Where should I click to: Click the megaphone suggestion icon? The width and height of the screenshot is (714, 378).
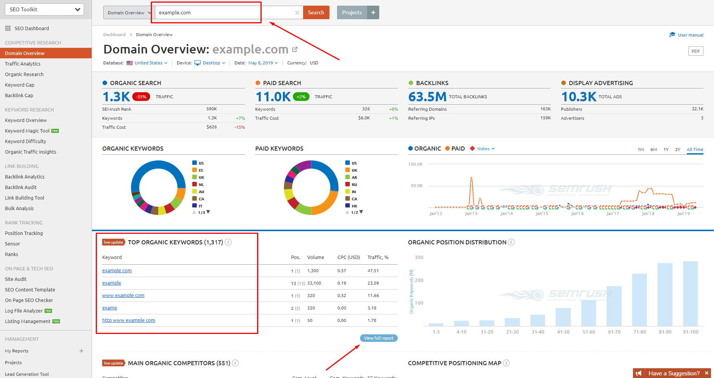pyautogui.click(x=639, y=373)
